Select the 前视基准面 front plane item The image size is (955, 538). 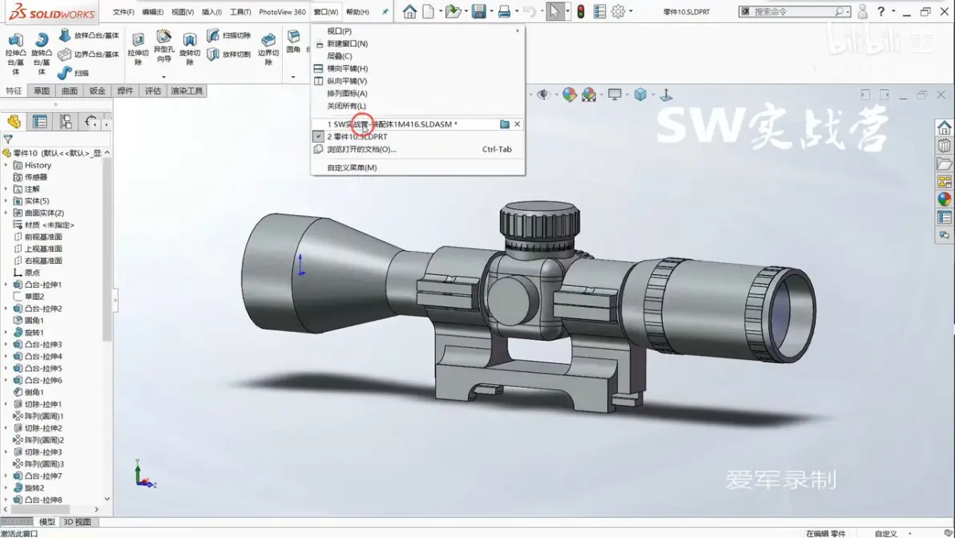tap(43, 237)
